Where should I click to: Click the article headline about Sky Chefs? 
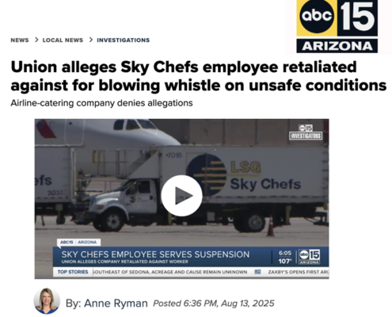click(x=199, y=76)
